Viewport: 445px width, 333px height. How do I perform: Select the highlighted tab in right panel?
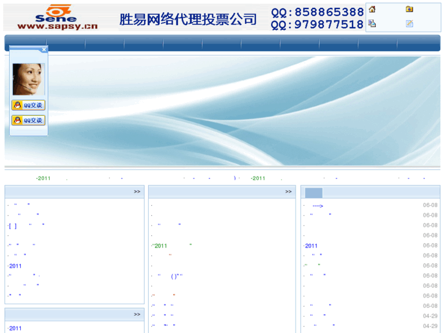coord(313,193)
